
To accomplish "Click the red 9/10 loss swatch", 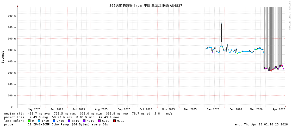I will [x=114, y=121].
